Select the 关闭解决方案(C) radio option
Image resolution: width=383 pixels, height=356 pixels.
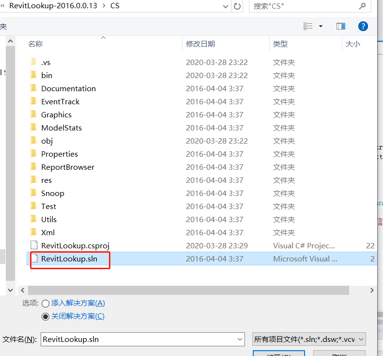[46, 317]
